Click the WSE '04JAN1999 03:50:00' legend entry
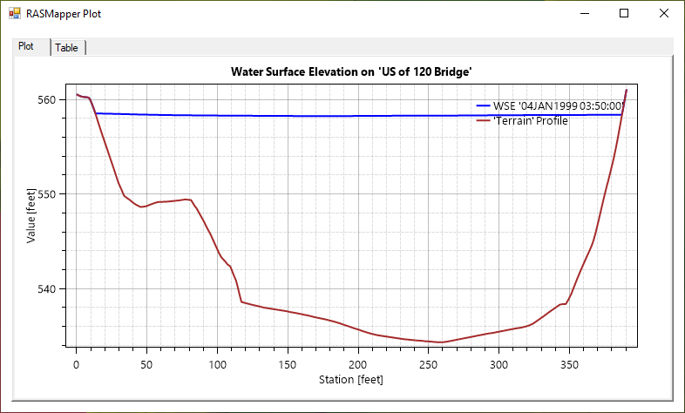The width and height of the screenshot is (685, 413). pyautogui.click(x=551, y=106)
